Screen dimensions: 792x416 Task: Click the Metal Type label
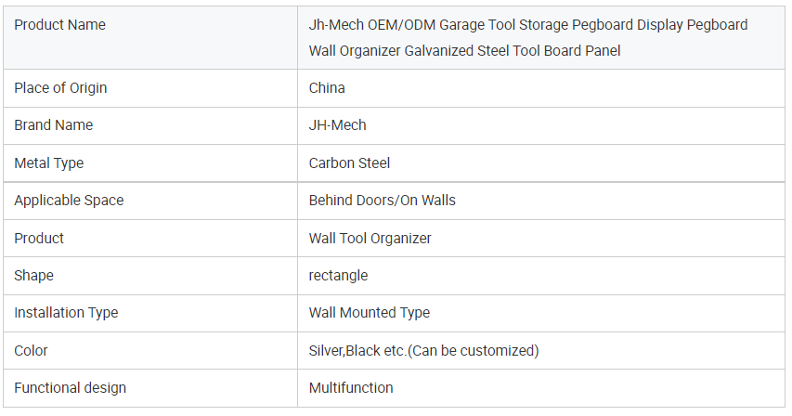[49, 163]
